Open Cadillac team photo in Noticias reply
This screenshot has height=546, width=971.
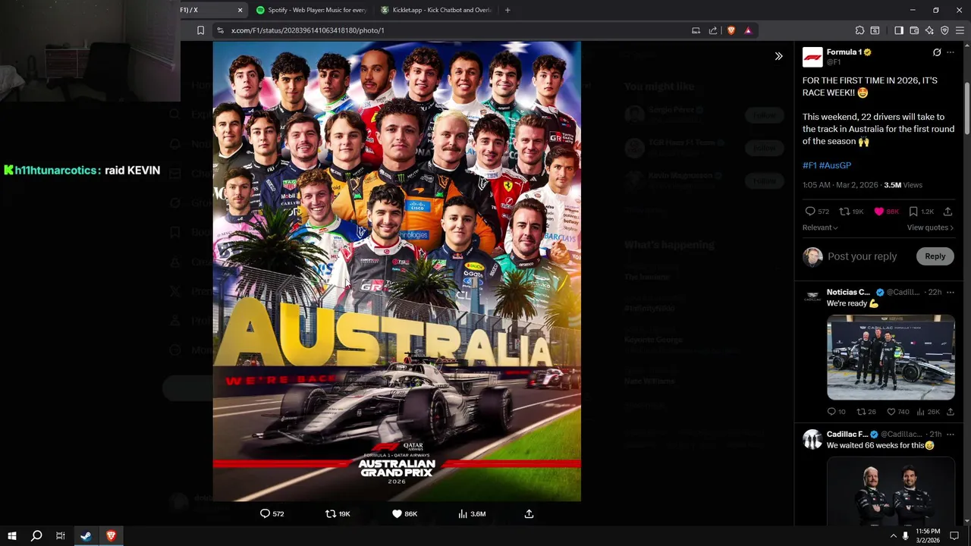click(x=891, y=356)
